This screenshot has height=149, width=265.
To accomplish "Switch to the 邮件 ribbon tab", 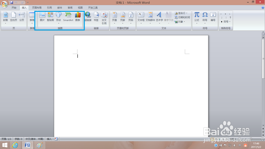I will click(60, 8).
